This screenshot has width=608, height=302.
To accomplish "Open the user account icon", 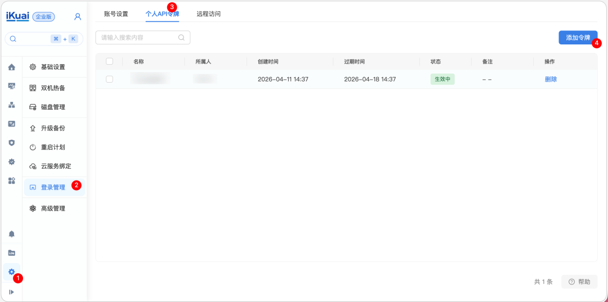I will pyautogui.click(x=78, y=17).
